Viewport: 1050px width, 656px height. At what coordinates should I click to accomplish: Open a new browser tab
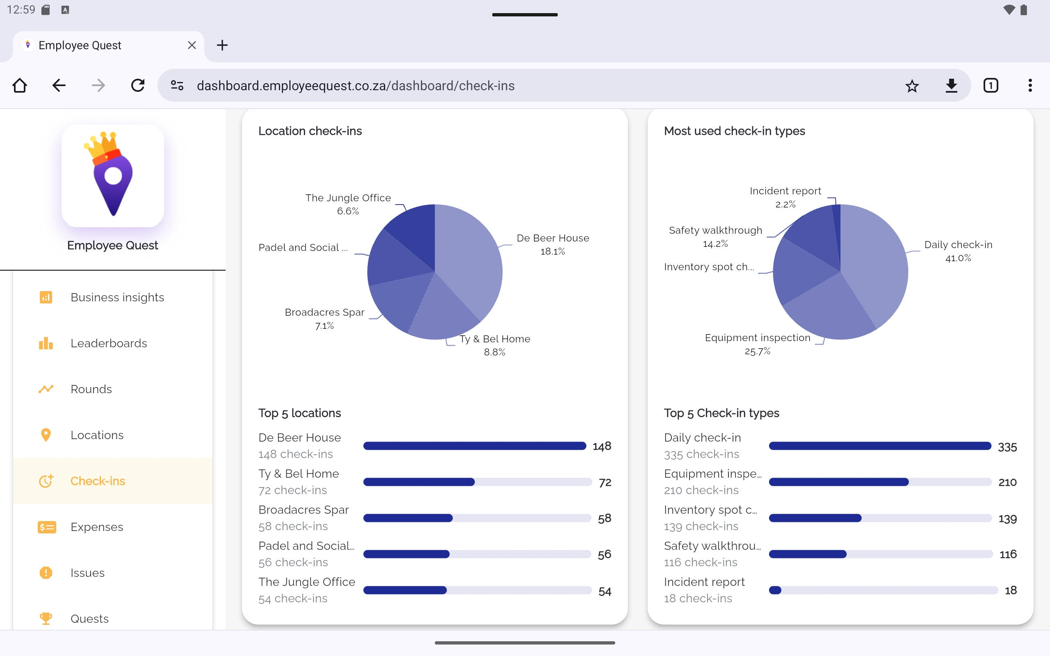point(222,45)
